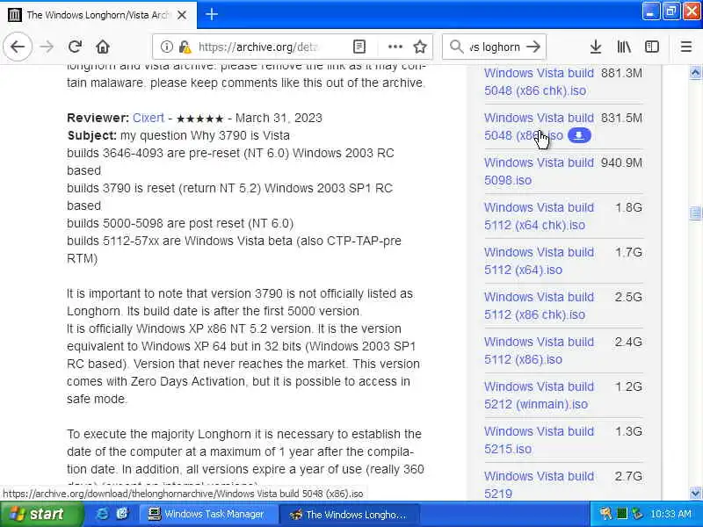The image size is (703, 527).
Task: Click the second quick launch icon
Action: tap(122, 514)
